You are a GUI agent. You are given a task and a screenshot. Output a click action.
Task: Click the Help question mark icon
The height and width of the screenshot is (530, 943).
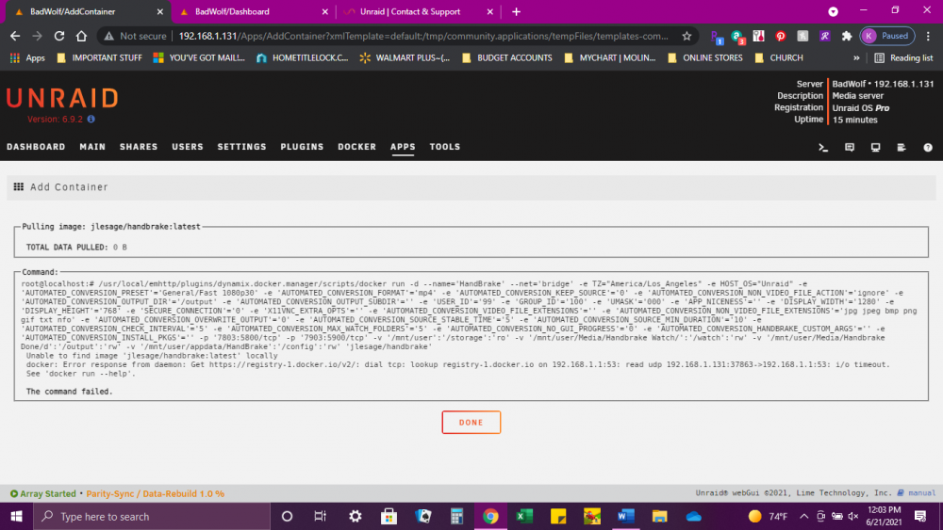pyautogui.click(x=928, y=147)
